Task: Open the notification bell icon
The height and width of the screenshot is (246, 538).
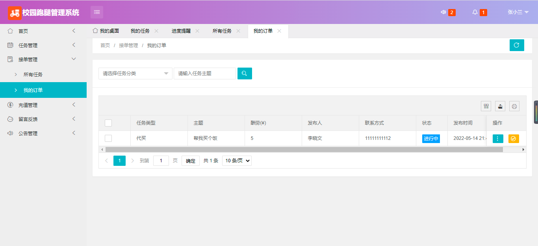Action: 475,12
